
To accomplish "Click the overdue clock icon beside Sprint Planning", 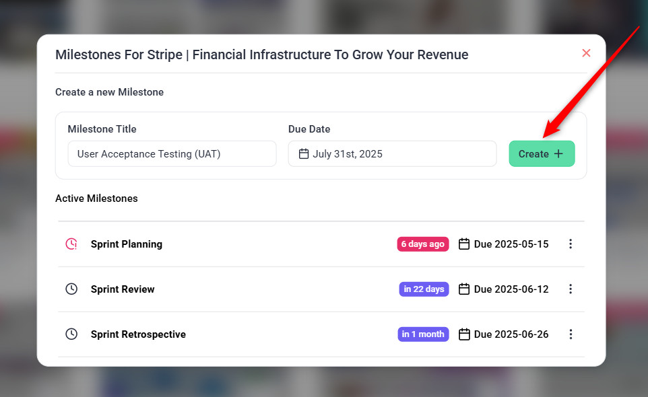I will pyautogui.click(x=71, y=244).
